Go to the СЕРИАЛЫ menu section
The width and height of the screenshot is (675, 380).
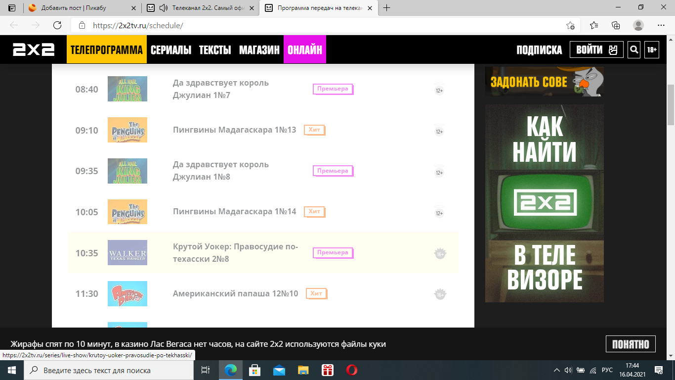click(x=171, y=49)
